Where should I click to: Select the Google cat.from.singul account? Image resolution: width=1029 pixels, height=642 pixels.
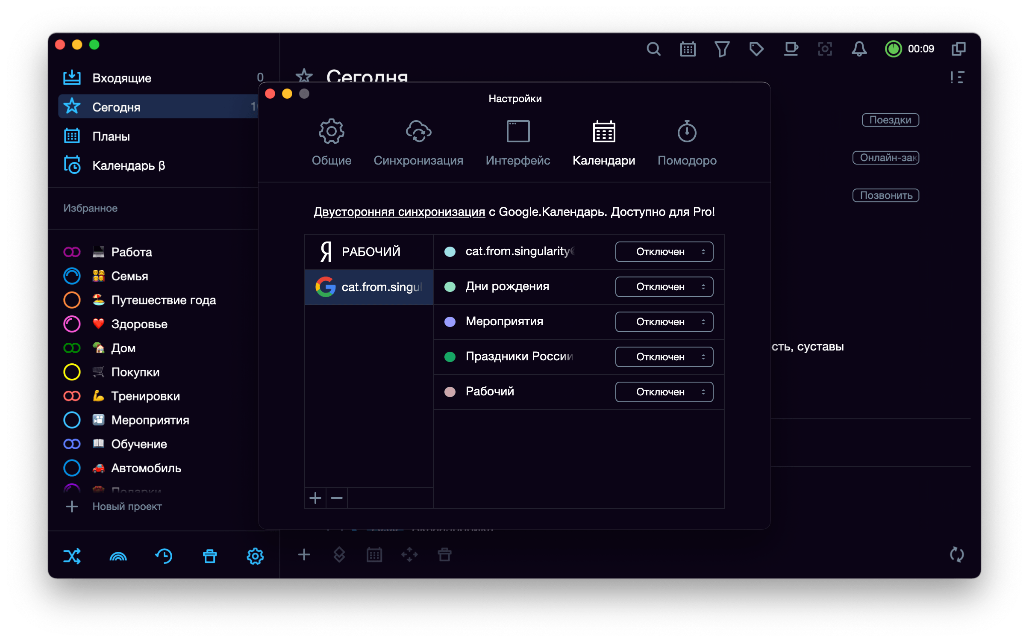tap(369, 287)
